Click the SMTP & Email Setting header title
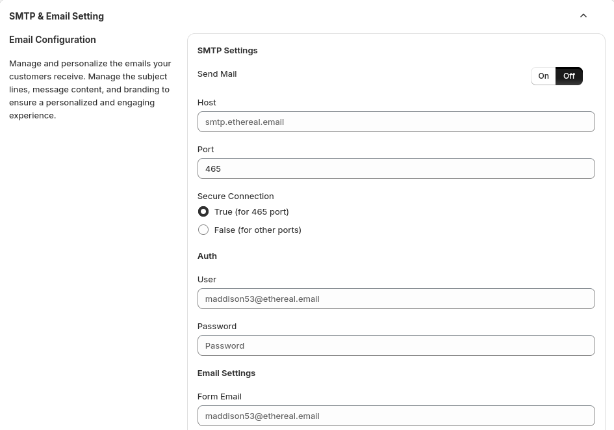614x430 pixels. point(57,16)
